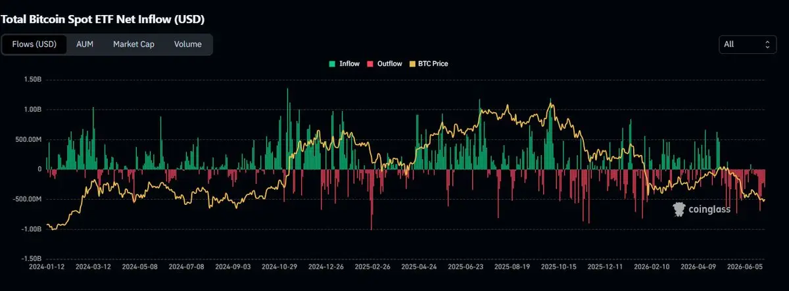Click the 2024-07-08 date label
Screen dimensions: 789x291
point(187,268)
